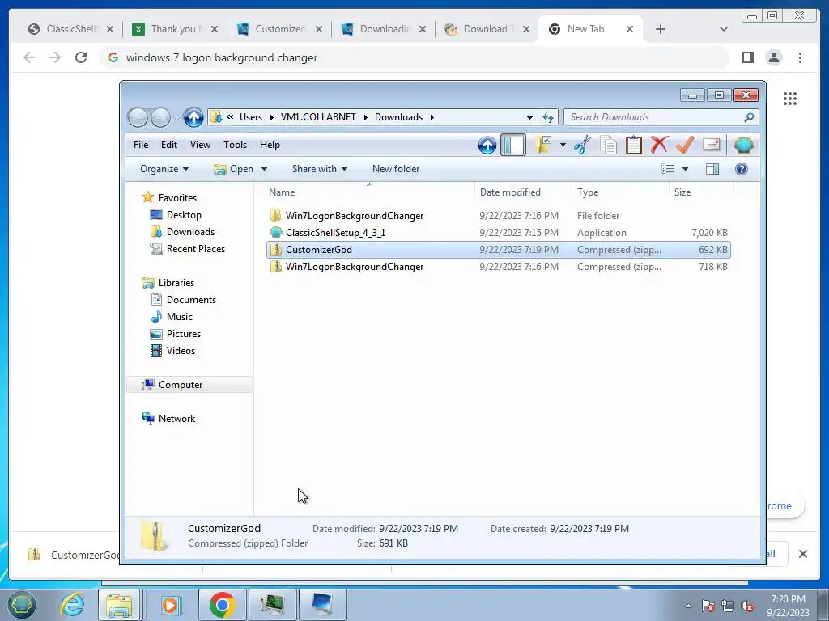The width and height of the screenshot is (829, 621).
Task: Open Chrome's three-dot menu
Action: pyautogui.click(x=800, y=57)
